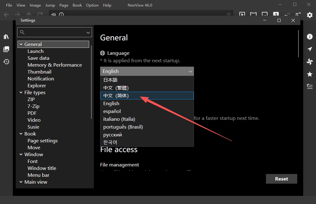Open the Window title settings page
316x204 pixels.
click(x=42, y=168)
